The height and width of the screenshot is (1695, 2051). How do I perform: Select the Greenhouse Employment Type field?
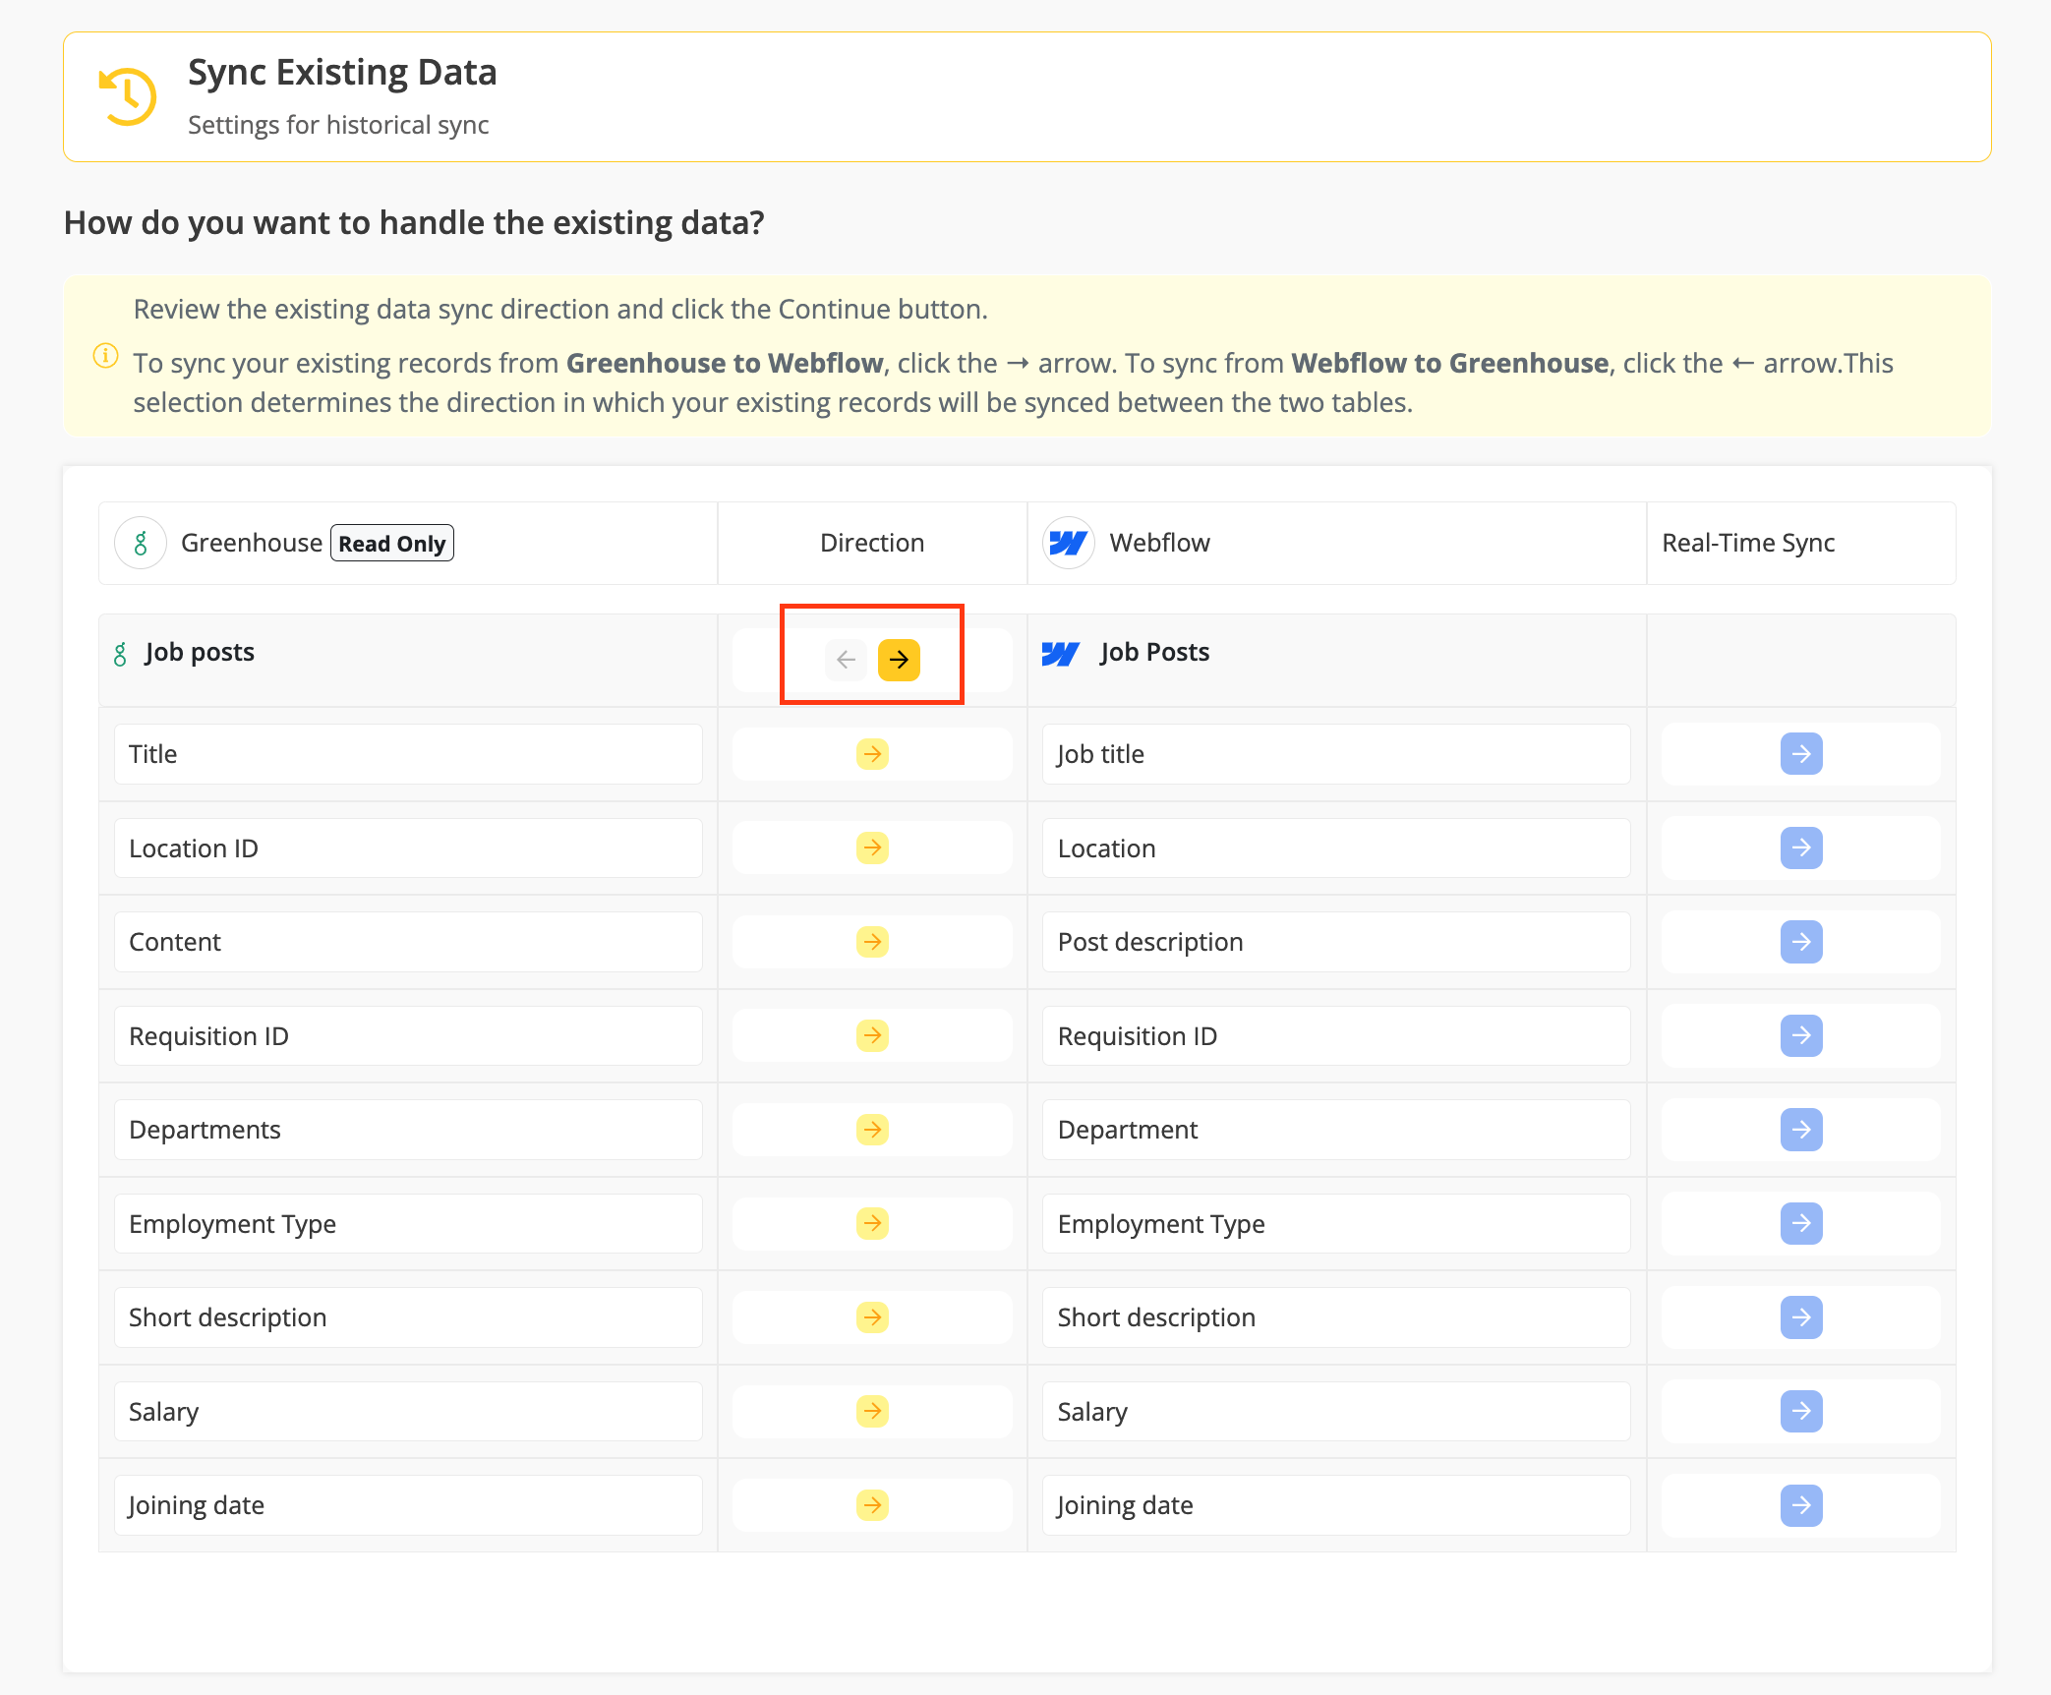click(x=408, y=1223)
